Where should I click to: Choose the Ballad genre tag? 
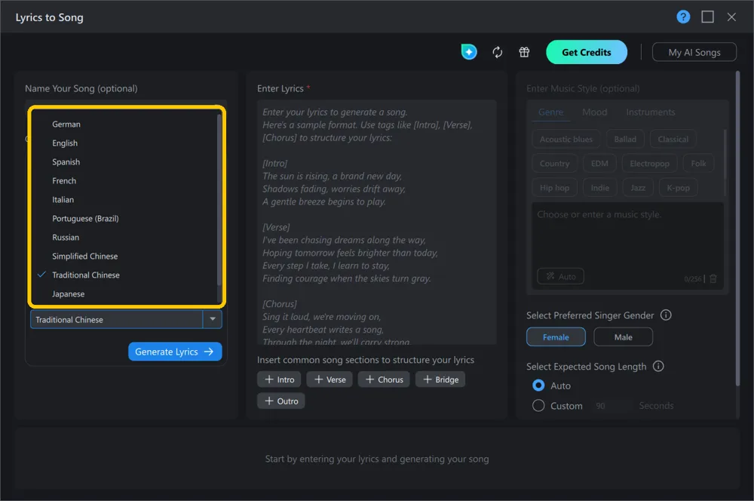pos(624,139)
